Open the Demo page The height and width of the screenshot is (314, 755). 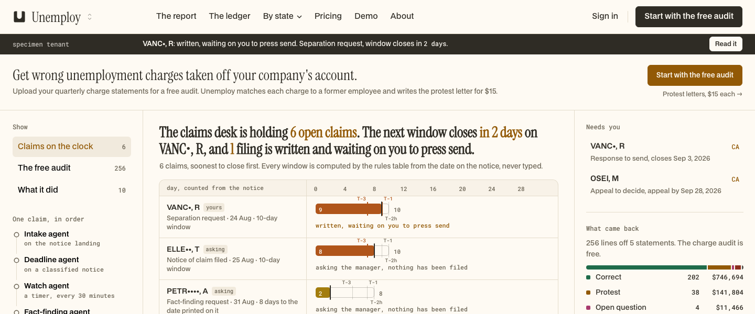click(366, 16)
